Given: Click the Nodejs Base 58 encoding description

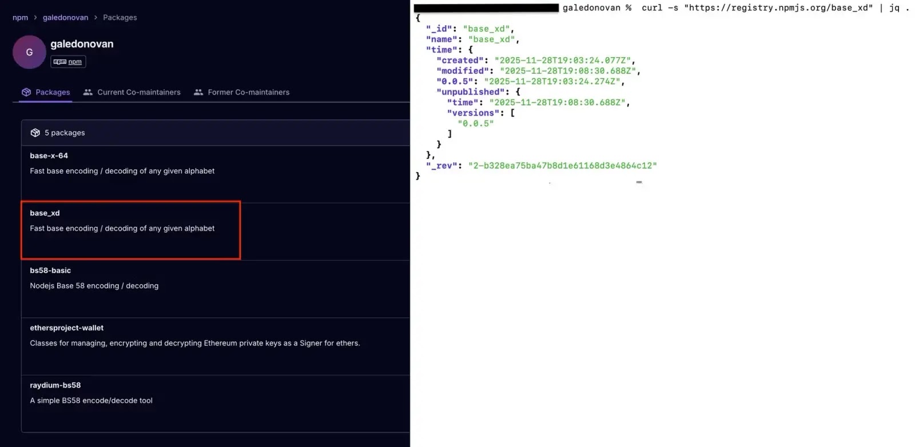Looking at the screenshot, I should 94,286.
